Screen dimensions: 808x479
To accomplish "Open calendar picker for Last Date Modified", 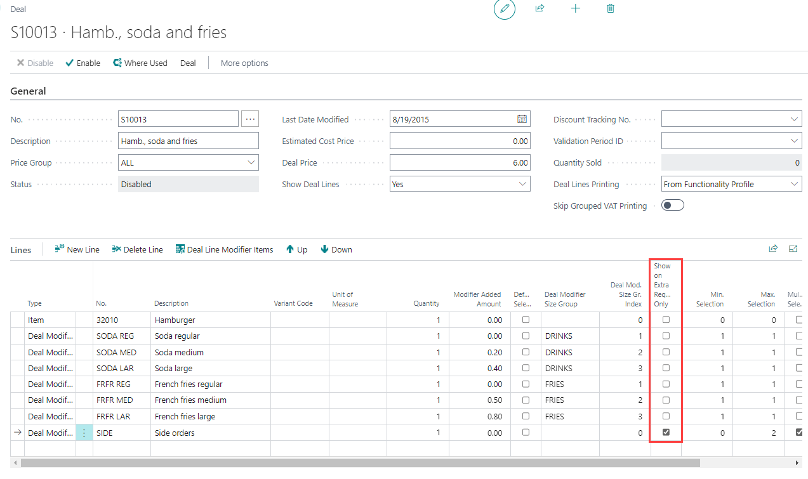I will (x=522, y=119).
